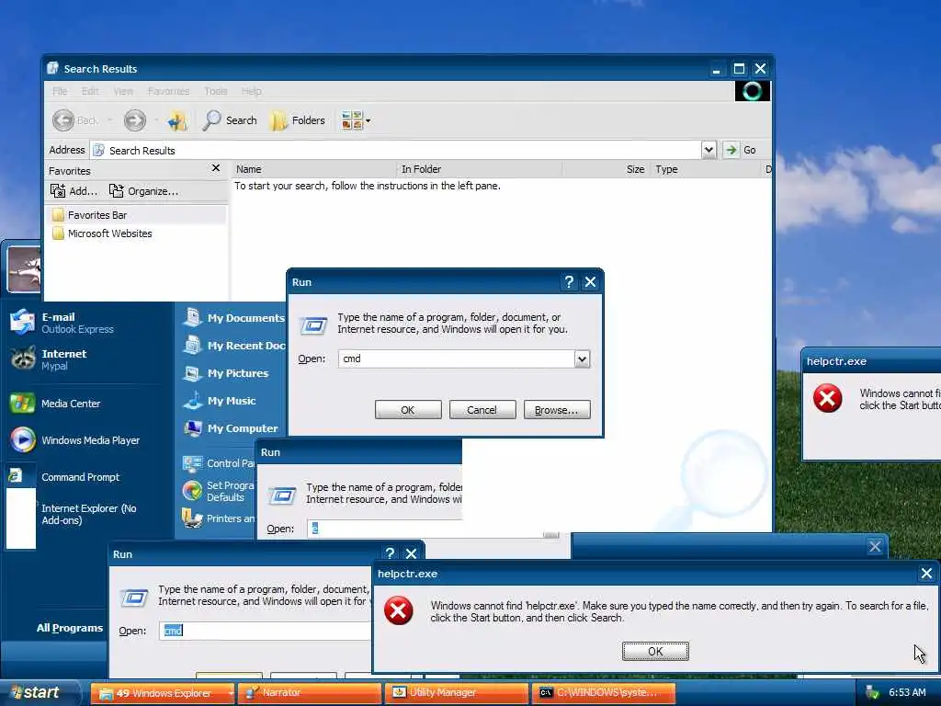This screenshot has width=941, height=706.
Task: Sort results by the Name column header
Action: click(314, 169)
